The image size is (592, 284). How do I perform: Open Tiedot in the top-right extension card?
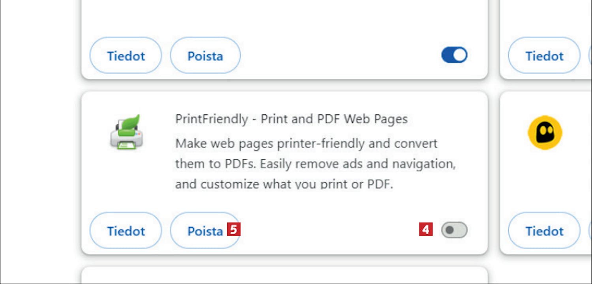point(544,56)
